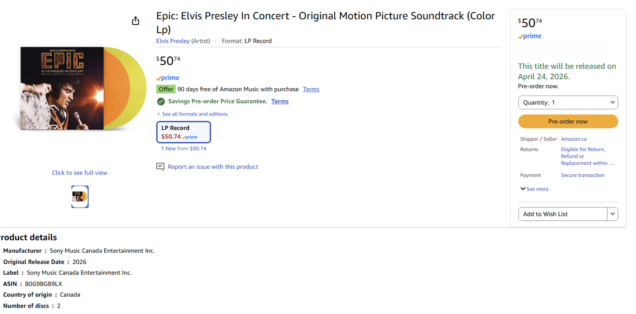Image resolution: width=636 pixels, height=314 pixels.
Task: Expand See all formats and editions
Action: pos(195,114)
